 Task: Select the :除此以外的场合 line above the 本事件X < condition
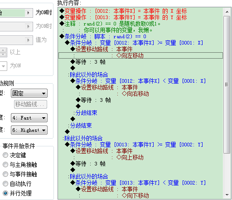[x=140, y=75]
